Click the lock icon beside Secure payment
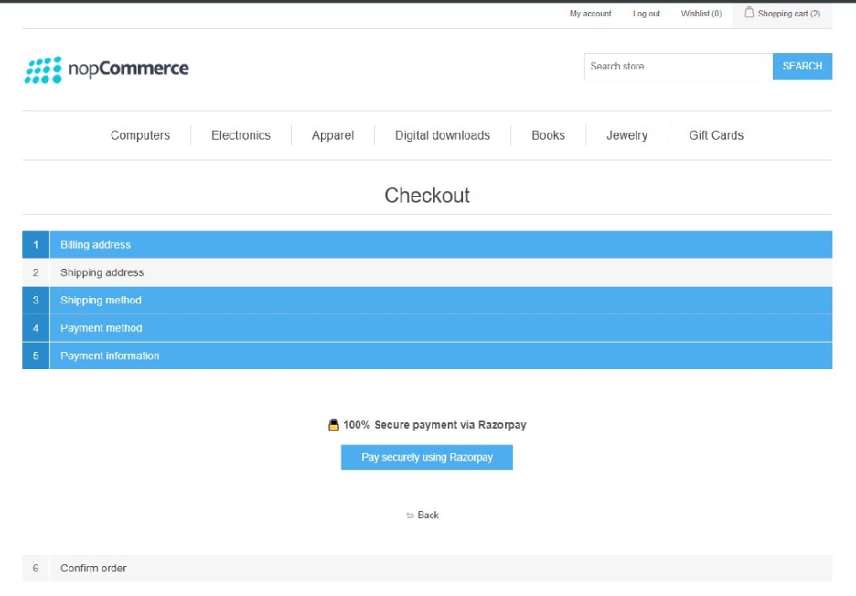This screenshot has width=856, height=596. click(333, 425)
